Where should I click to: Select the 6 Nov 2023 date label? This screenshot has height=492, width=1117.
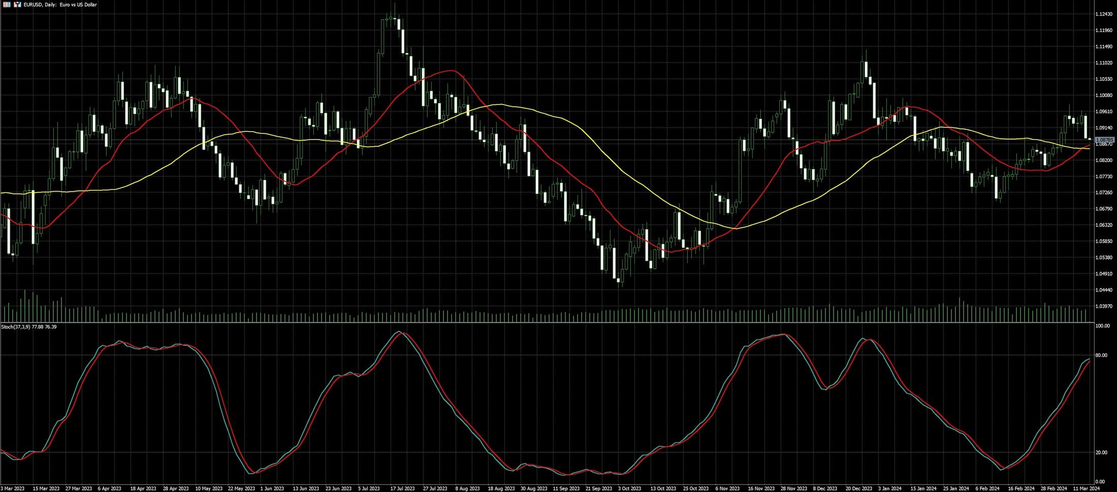point(727,488)
